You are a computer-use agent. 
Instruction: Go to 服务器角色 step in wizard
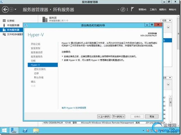tap(37, 56)
